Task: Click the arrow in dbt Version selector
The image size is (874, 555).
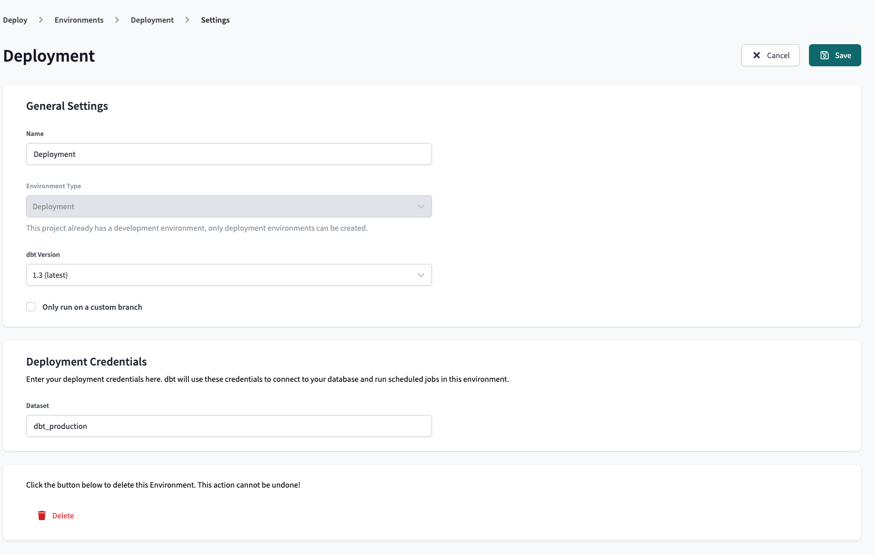Action: (421, 275)
